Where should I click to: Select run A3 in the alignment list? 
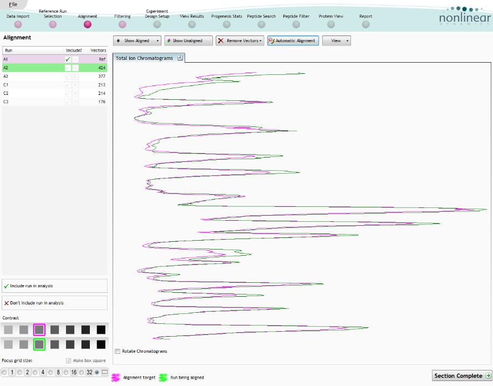tap(33, 76)
